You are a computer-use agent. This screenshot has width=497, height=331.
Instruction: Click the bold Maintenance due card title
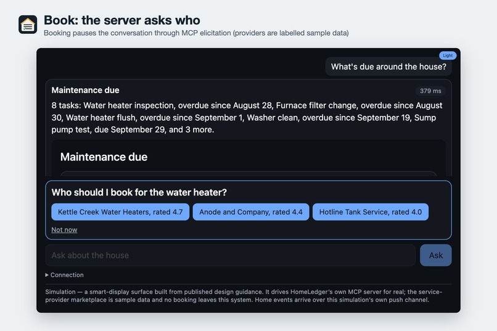tap(85, 90)
